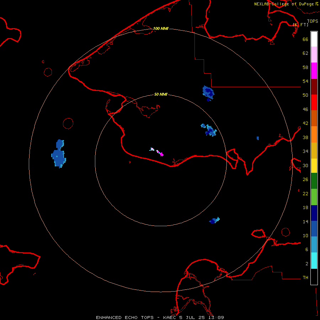Click the 34 scale value
Screen dimensions: 320x320
pos(305,151)
